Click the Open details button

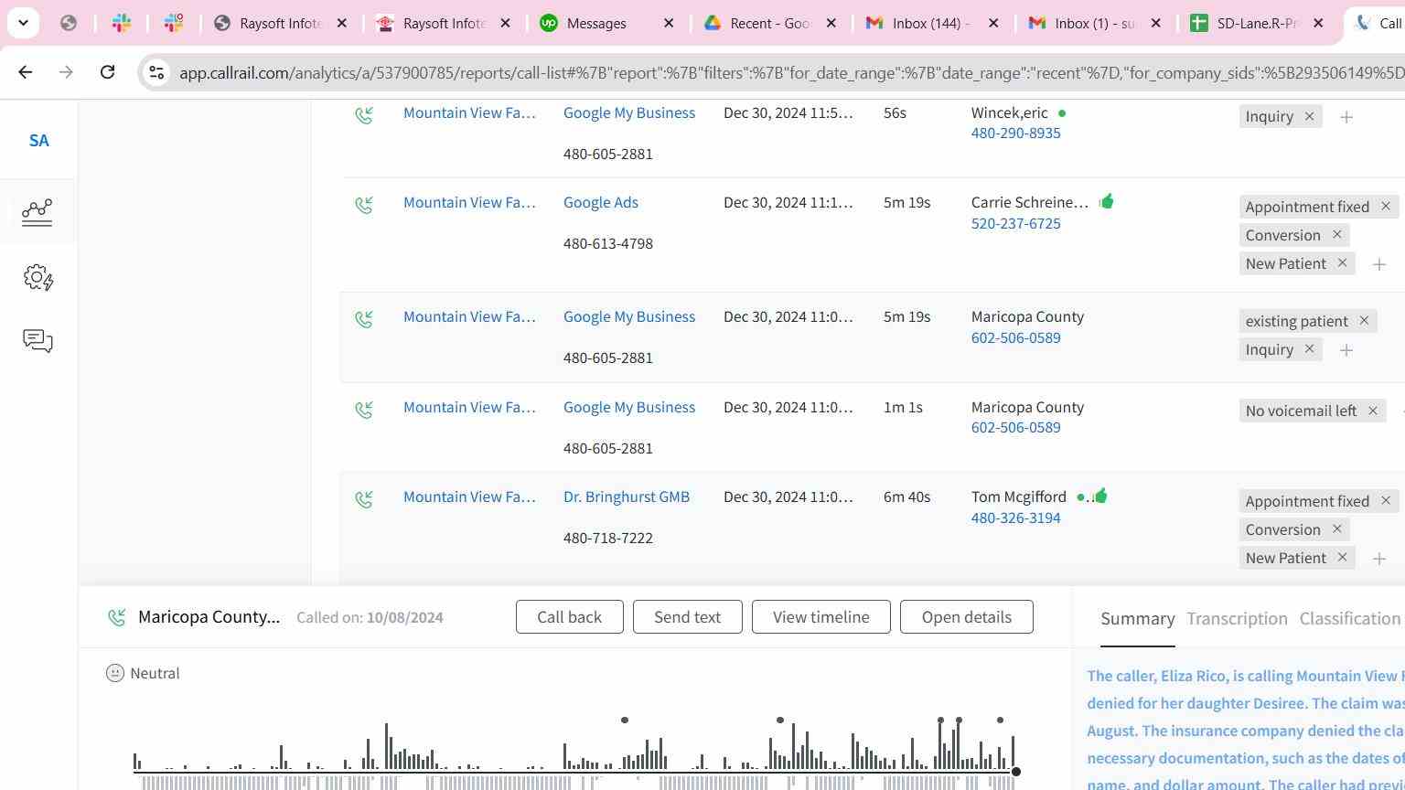(x=967, y=617)
